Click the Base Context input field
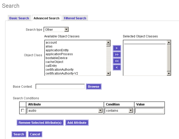The height and width of the screenshot is (139, 179). point(60,86)
